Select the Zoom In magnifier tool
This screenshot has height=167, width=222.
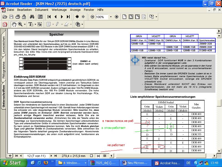[x=20, y=24]
